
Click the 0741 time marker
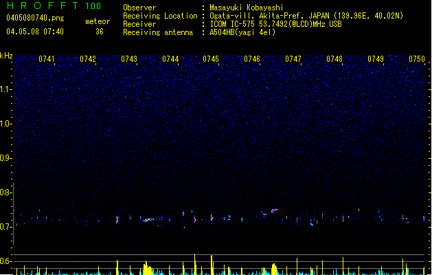point(47,58)
